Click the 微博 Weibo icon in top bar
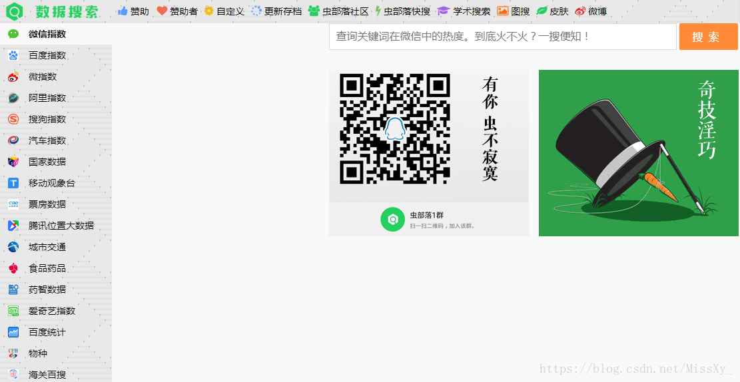The image size is (740, 382). (x=580, y=11)
